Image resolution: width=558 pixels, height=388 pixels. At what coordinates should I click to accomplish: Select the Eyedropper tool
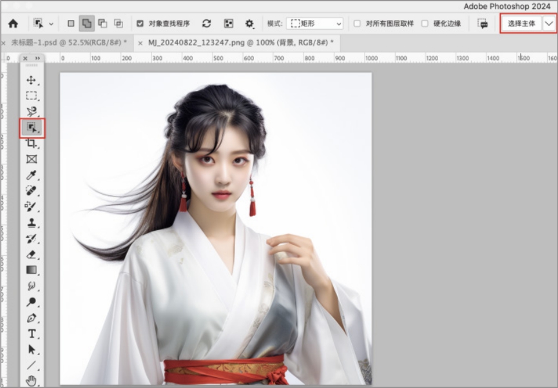tap(31, 175)
